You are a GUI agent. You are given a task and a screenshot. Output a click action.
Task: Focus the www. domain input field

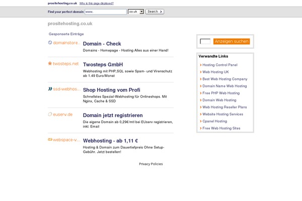(x=106, y=12)
